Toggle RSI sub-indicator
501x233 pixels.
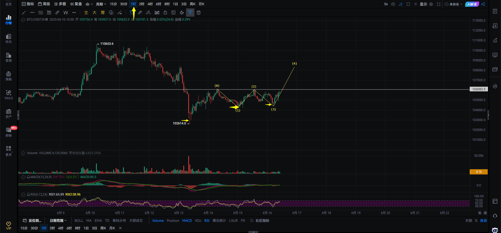(x=207, y=221)
